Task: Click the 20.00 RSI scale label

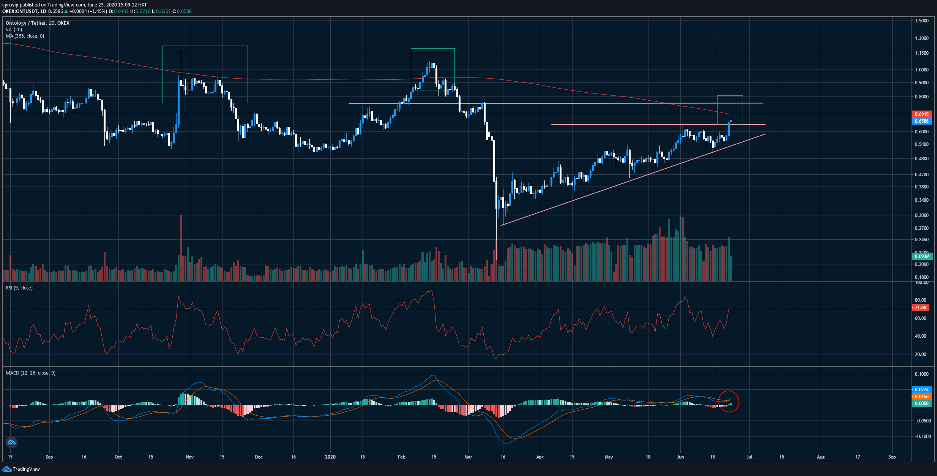Action: tap(921, 354)
